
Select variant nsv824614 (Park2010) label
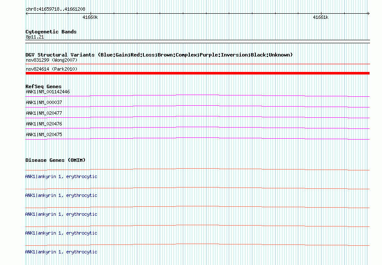click(52, 69)
